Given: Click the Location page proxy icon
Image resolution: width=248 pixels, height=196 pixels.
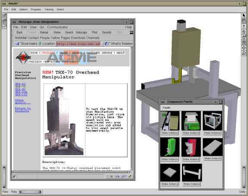Looking at the screenshot, I should (40, 43).
